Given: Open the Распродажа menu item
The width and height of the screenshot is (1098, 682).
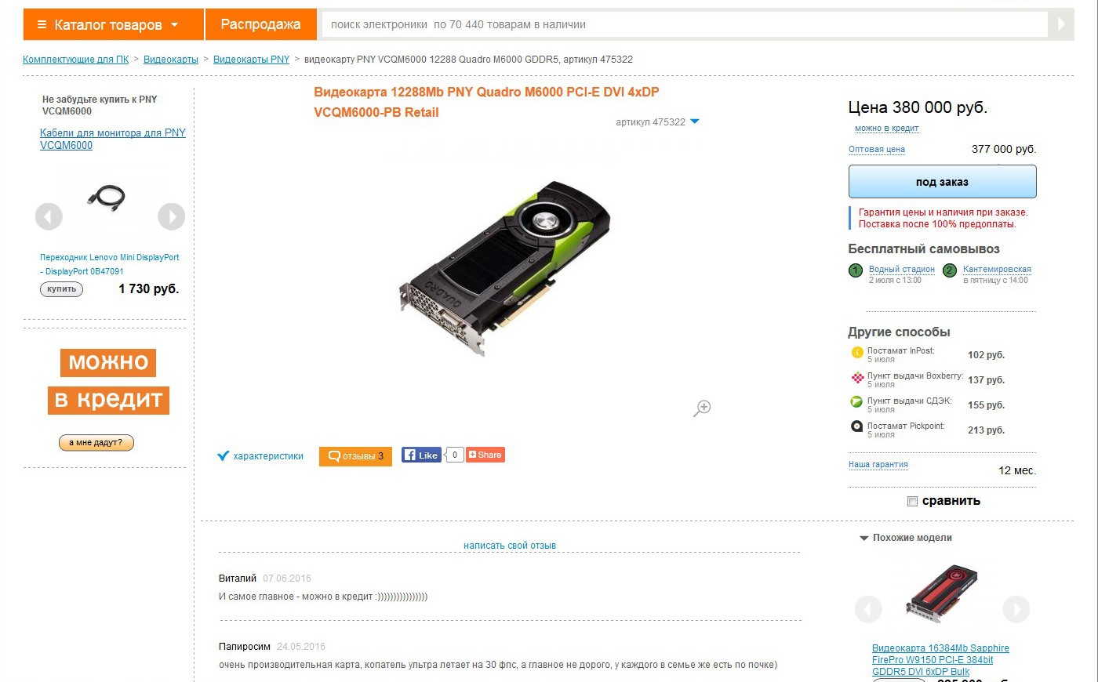Looking at the screenshot, I should pos(261,24).
